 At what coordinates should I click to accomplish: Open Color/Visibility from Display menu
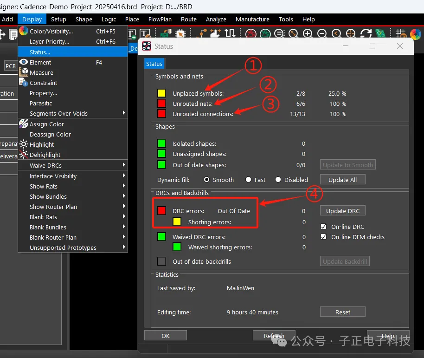coord(73,32)
